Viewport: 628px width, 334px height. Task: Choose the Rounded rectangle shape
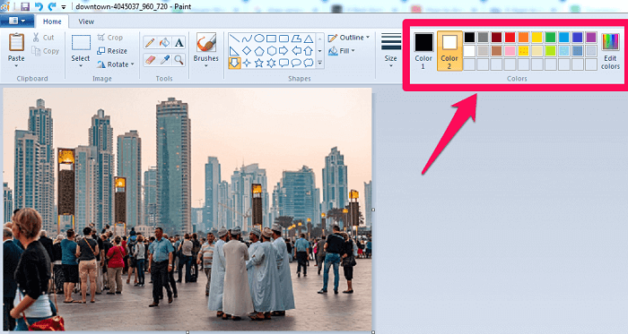[283, 39]
